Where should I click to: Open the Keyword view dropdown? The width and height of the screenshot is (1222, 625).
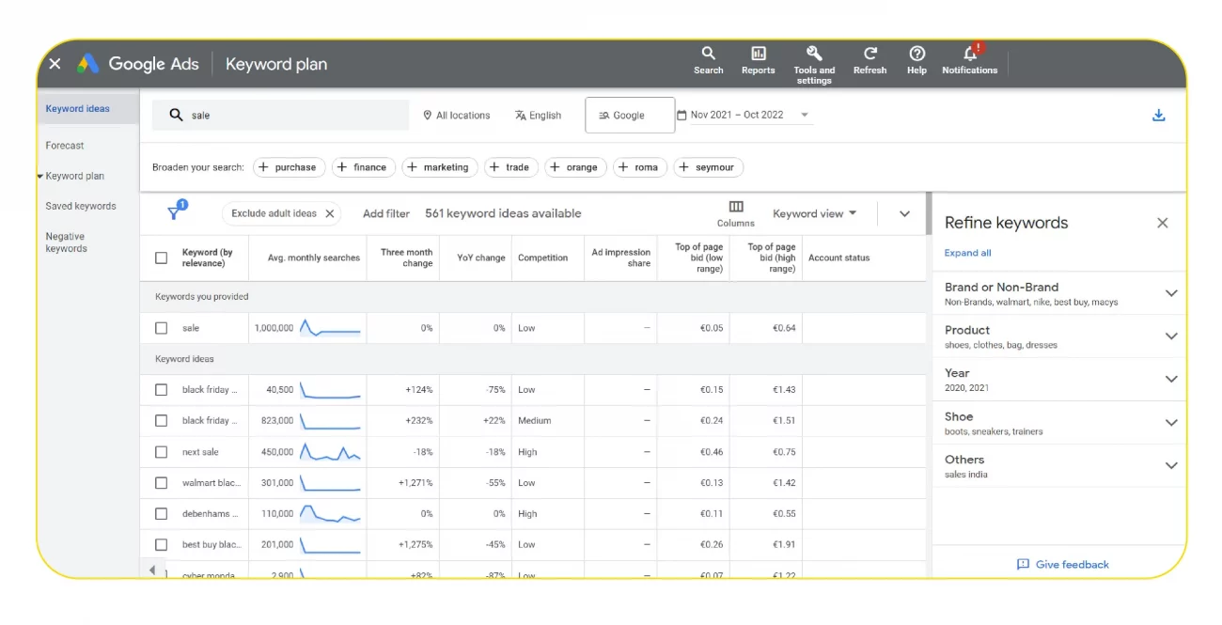[815, 213]
